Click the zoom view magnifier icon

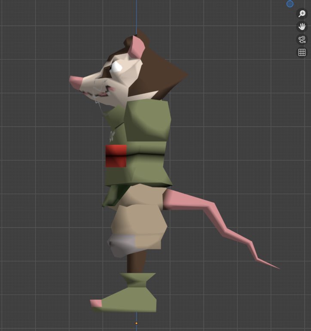302,13
